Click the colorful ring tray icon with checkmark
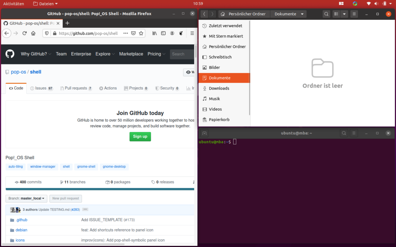Image resolution: width=396 pixels, height=247 pixels. (355, 3)
